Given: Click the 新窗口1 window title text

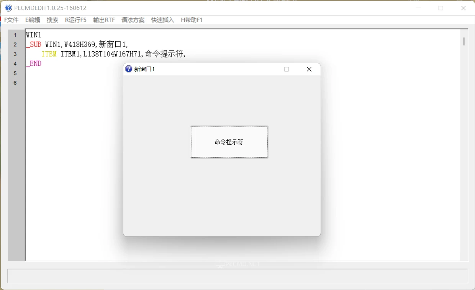Looking at the screenshot, I should pyautogui.click(x=144, y=69).
